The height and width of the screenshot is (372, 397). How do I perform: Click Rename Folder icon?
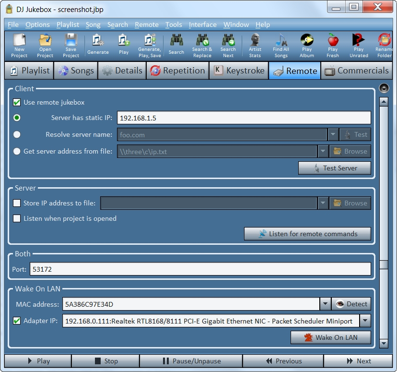[x=384, y=46]
